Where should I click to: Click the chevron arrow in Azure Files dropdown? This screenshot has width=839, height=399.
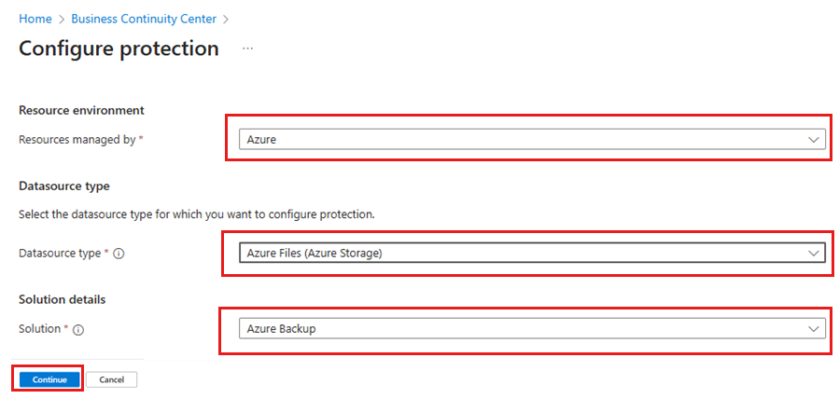pos(813,254)
